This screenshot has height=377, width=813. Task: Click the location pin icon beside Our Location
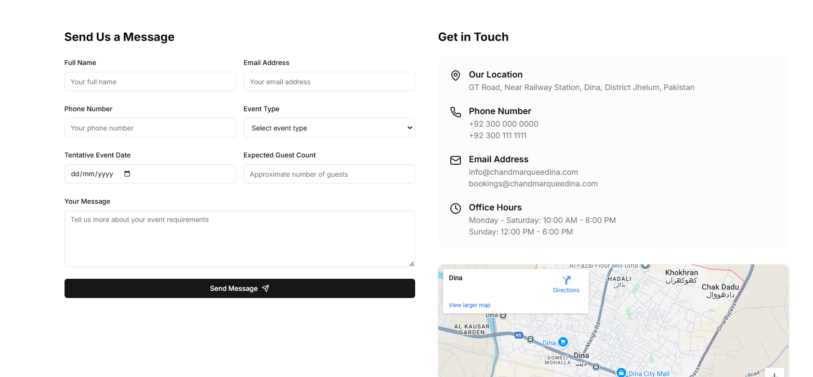455,76
